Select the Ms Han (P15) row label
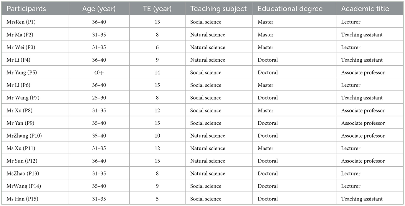The height and width of the screenshot is (206, 405). 22,199
